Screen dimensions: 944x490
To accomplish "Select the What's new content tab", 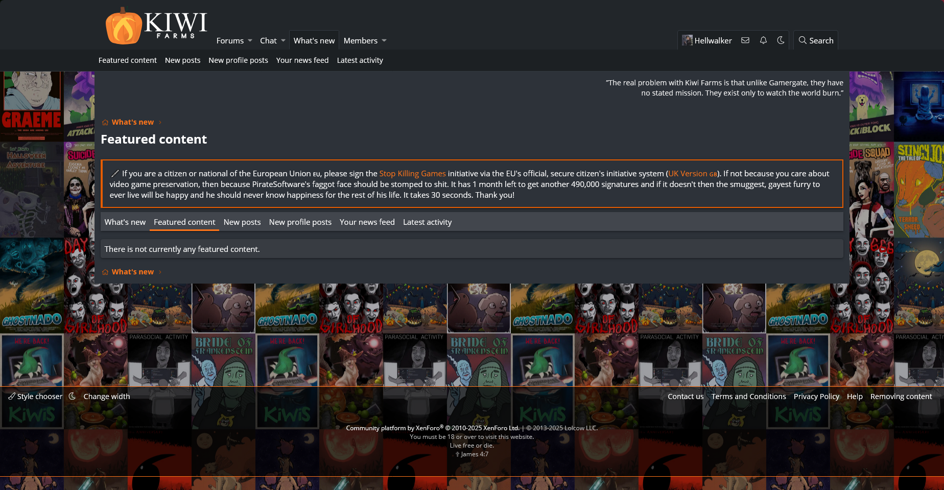I will pos(125,222).
